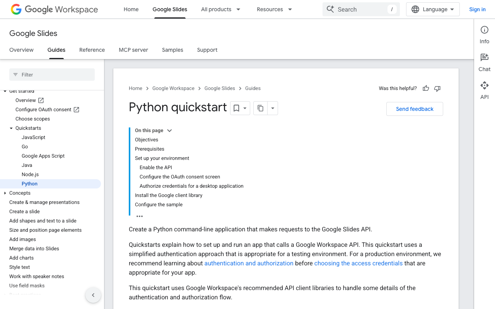Click the search sparkle magnifier icon
Image resolution: width=495 pixels, height=309 pixels.
(x=330, y=9)
